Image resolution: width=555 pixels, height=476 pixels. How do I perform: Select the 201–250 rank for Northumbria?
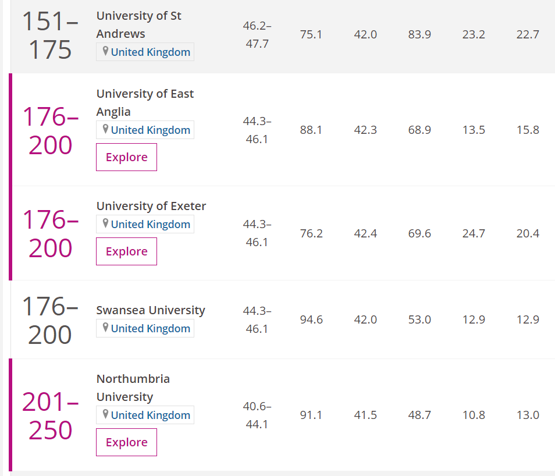pyautogui.click(x=50, y=416)
